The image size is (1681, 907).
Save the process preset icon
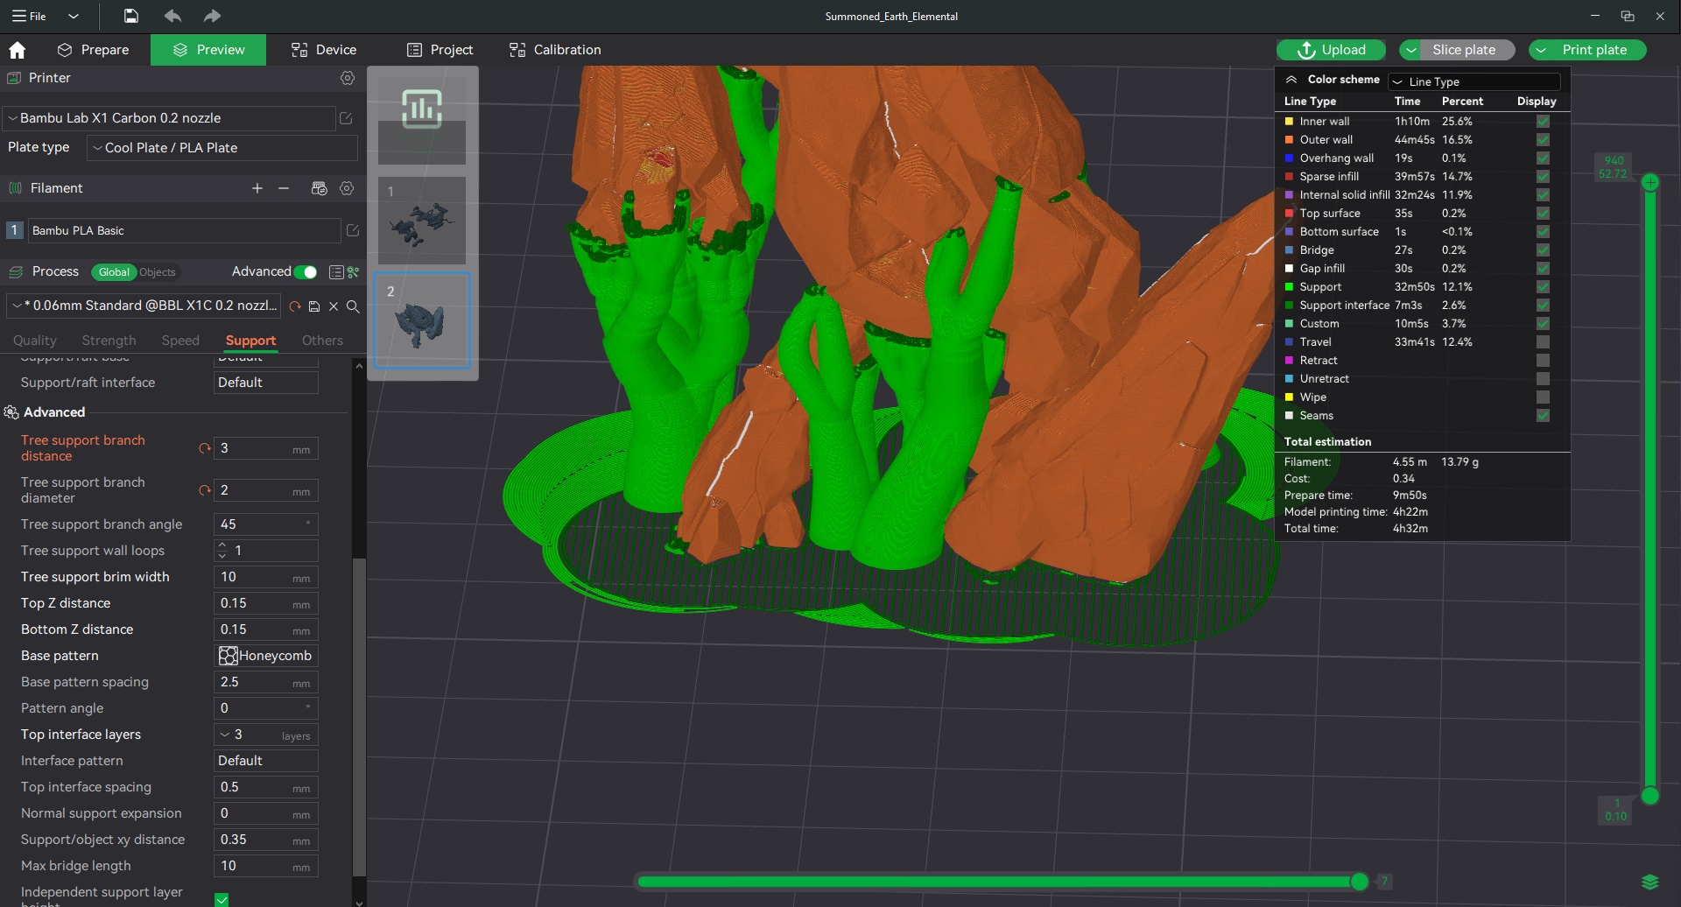314,306
